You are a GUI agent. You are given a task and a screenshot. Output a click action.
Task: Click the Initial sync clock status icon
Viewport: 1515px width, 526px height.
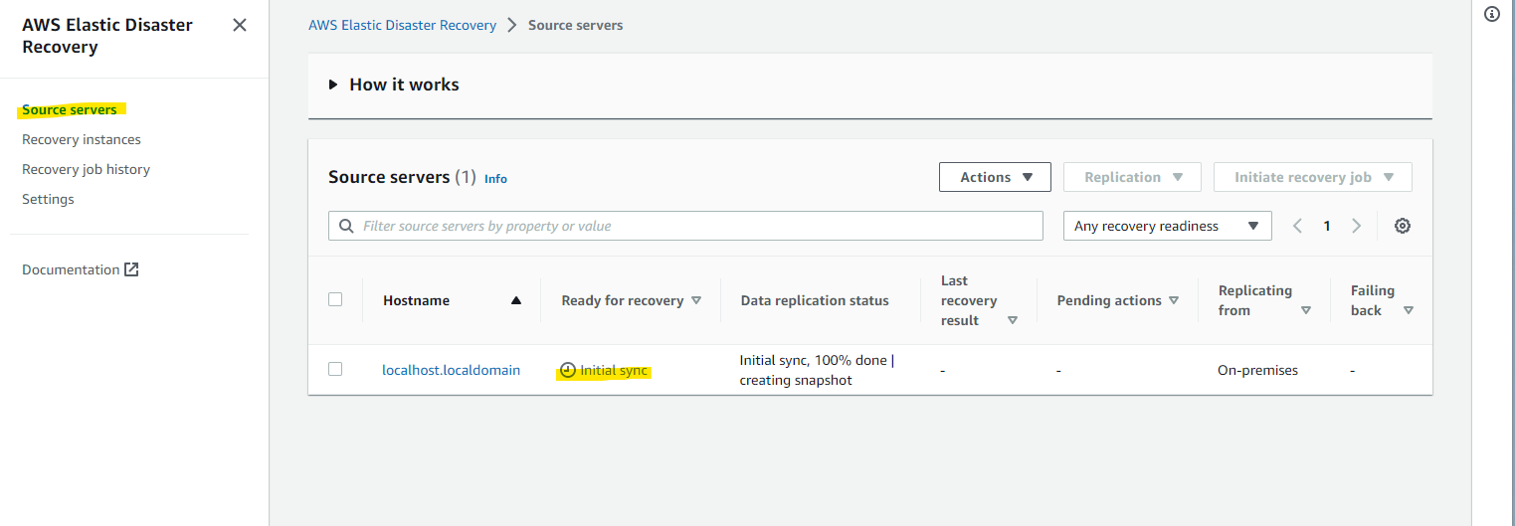(x=568, y=370)
